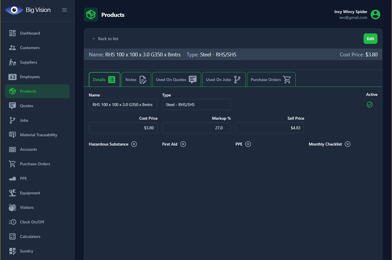The height and width of the screenshot is (260, 392).
Task: Toggle the Monthly Checklist indicator
Action: [348, 144]
